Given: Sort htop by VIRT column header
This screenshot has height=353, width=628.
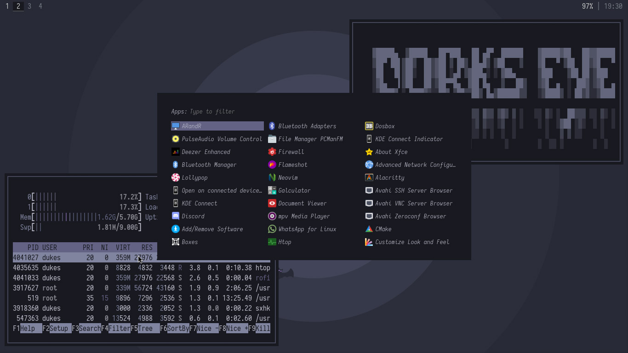Looking at the screenshot, I should (x=123, y=247).
